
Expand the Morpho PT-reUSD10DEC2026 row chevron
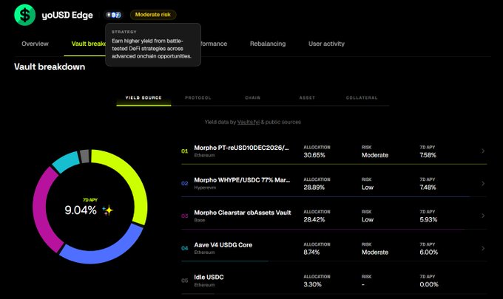point(483,151)
